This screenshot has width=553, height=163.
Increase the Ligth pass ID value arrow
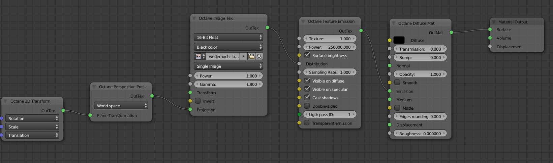pos(354,114)
